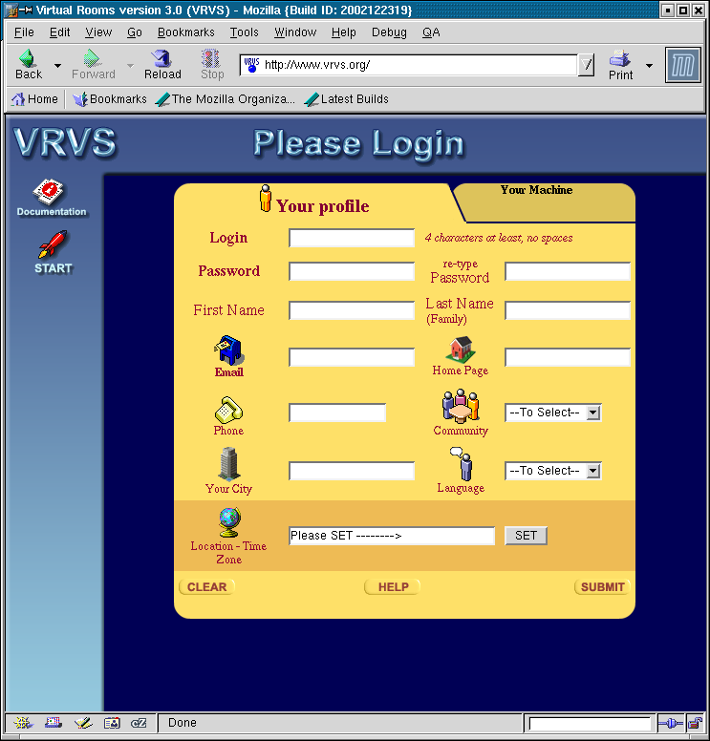Open the Bookmarks menu

tap(185, 32)
